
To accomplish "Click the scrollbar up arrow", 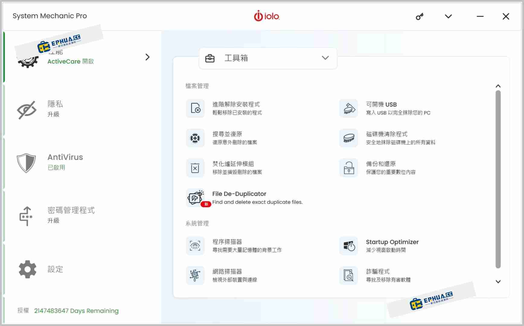I will click(x=498, y=86).
